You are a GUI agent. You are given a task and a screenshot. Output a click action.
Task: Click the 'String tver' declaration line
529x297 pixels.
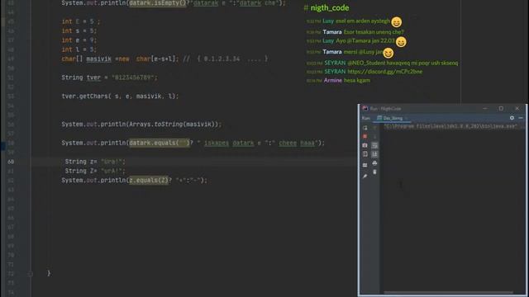[x=109, y=78]
